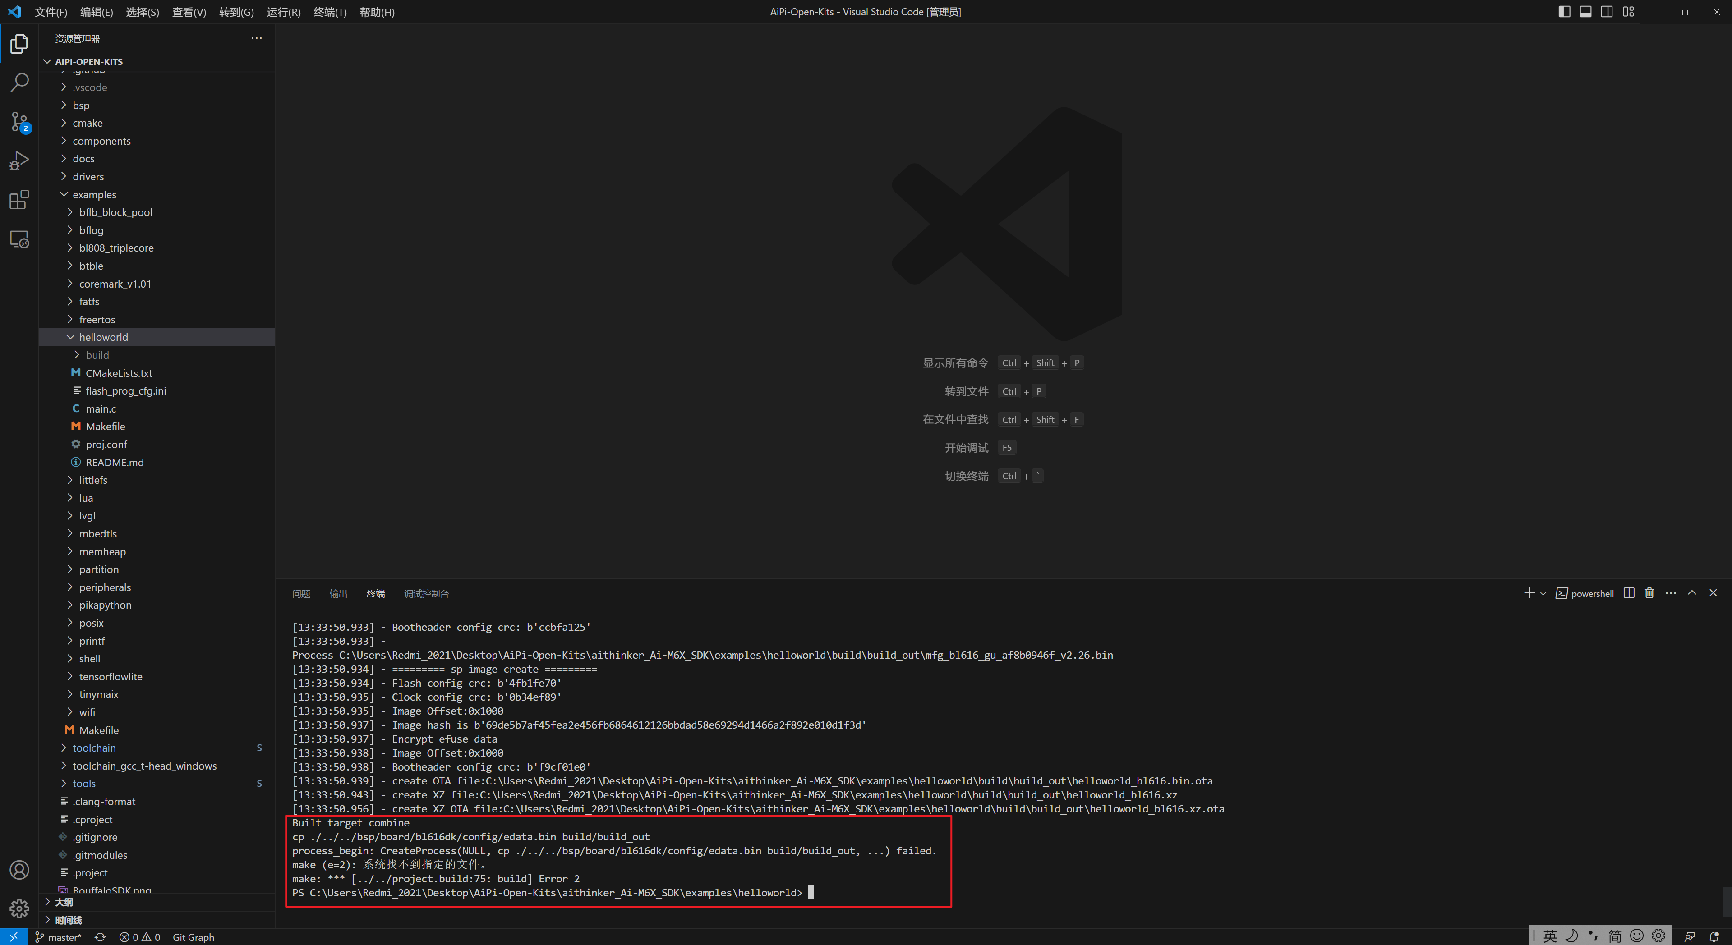This screenshot has height=945, width=1732.
Task: Split the terminal
Action: click(1628, 593)
